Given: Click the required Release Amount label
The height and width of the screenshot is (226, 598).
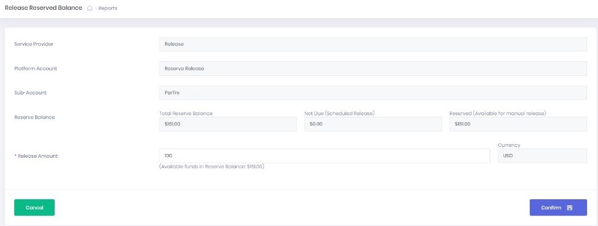Looking at the screenshot, I should pos(37,156).
